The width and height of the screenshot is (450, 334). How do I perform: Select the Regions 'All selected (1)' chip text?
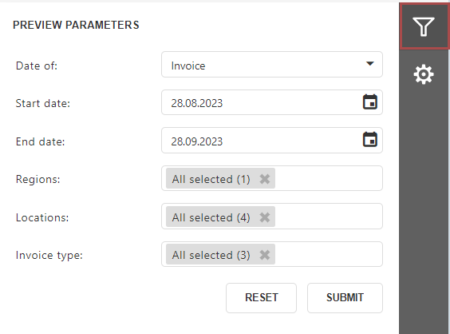pos(211,179)
